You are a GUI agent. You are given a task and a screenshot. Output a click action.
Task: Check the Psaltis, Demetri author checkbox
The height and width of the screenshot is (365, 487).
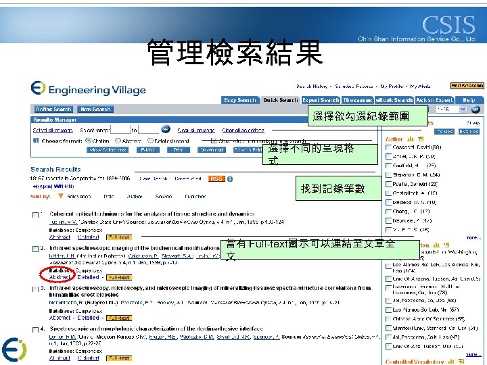pos(388,184)
